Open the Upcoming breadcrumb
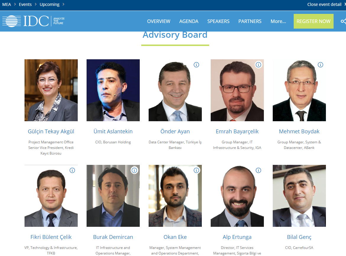Screen dimensions: 346x256 49,4
